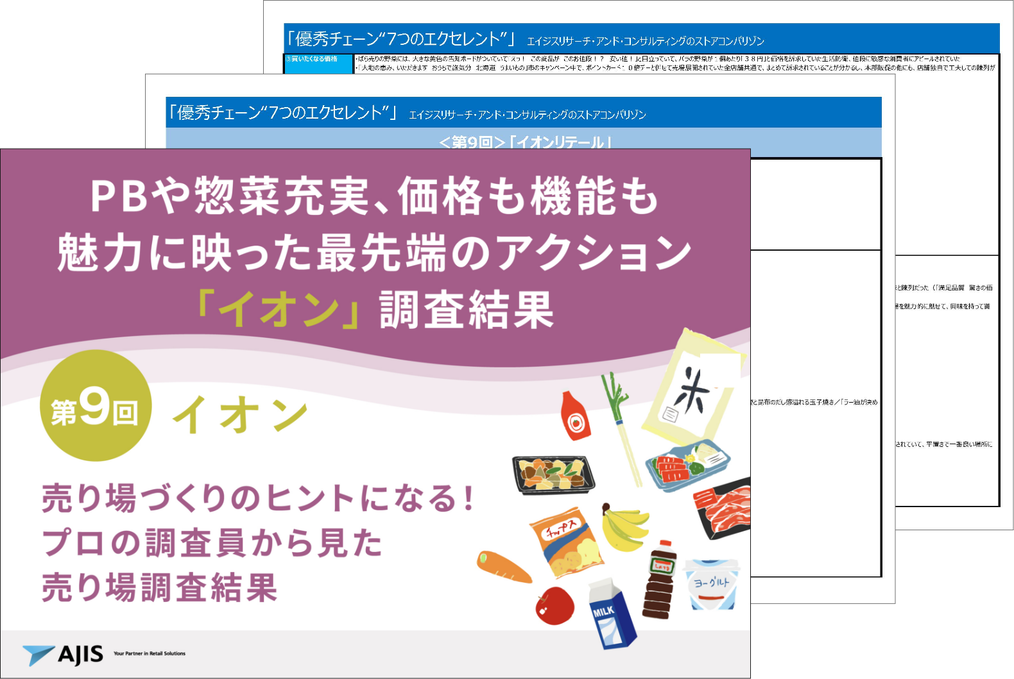Image resolution: width=1014 pixels, height=679 pixels.
Task: Click the rear page text mentioning 満足品質
Action: pyautogui.click(x=944, y=288)
